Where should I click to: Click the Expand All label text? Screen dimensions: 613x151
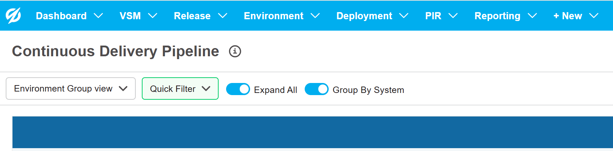tap(275, 90)
